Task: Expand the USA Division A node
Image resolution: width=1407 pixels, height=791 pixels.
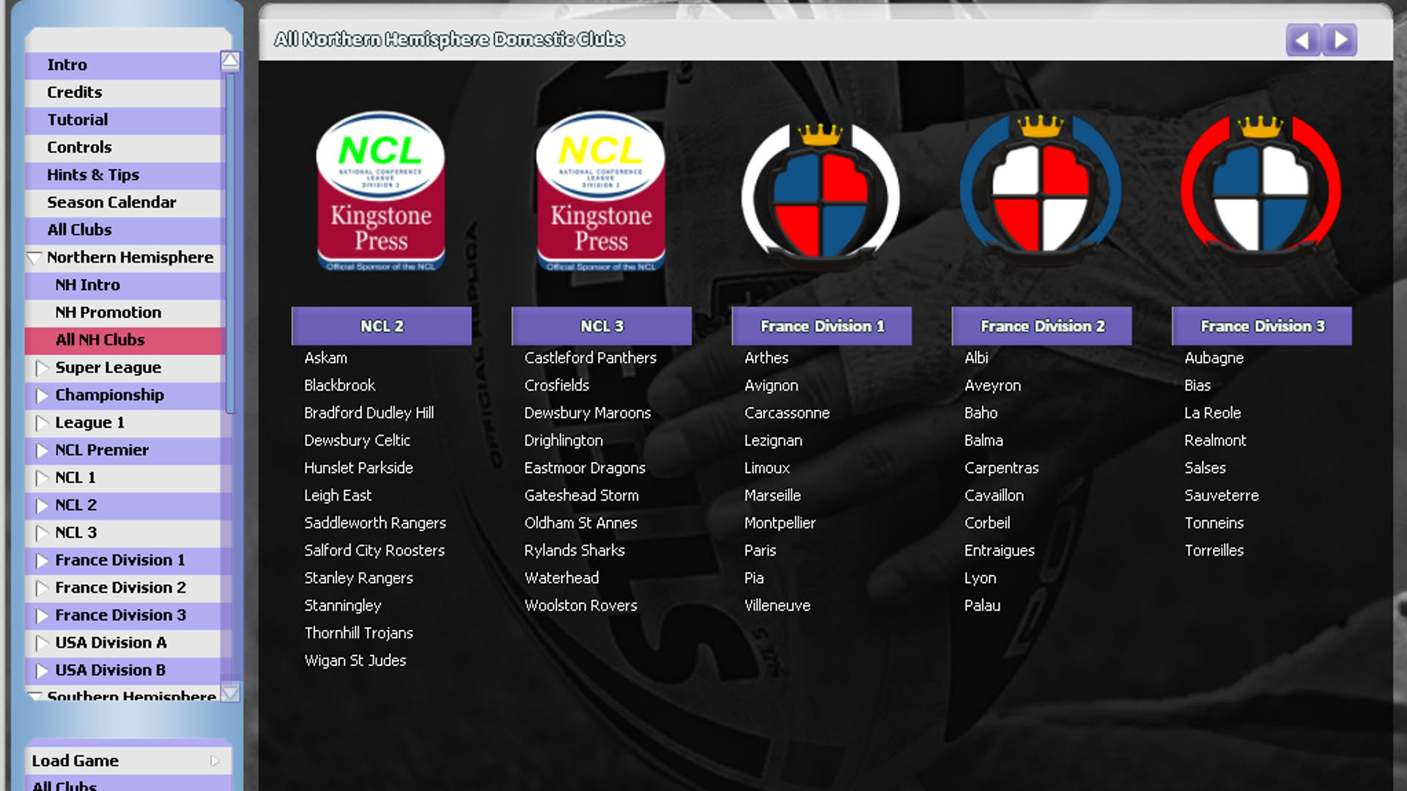Action: coord(42,643)
